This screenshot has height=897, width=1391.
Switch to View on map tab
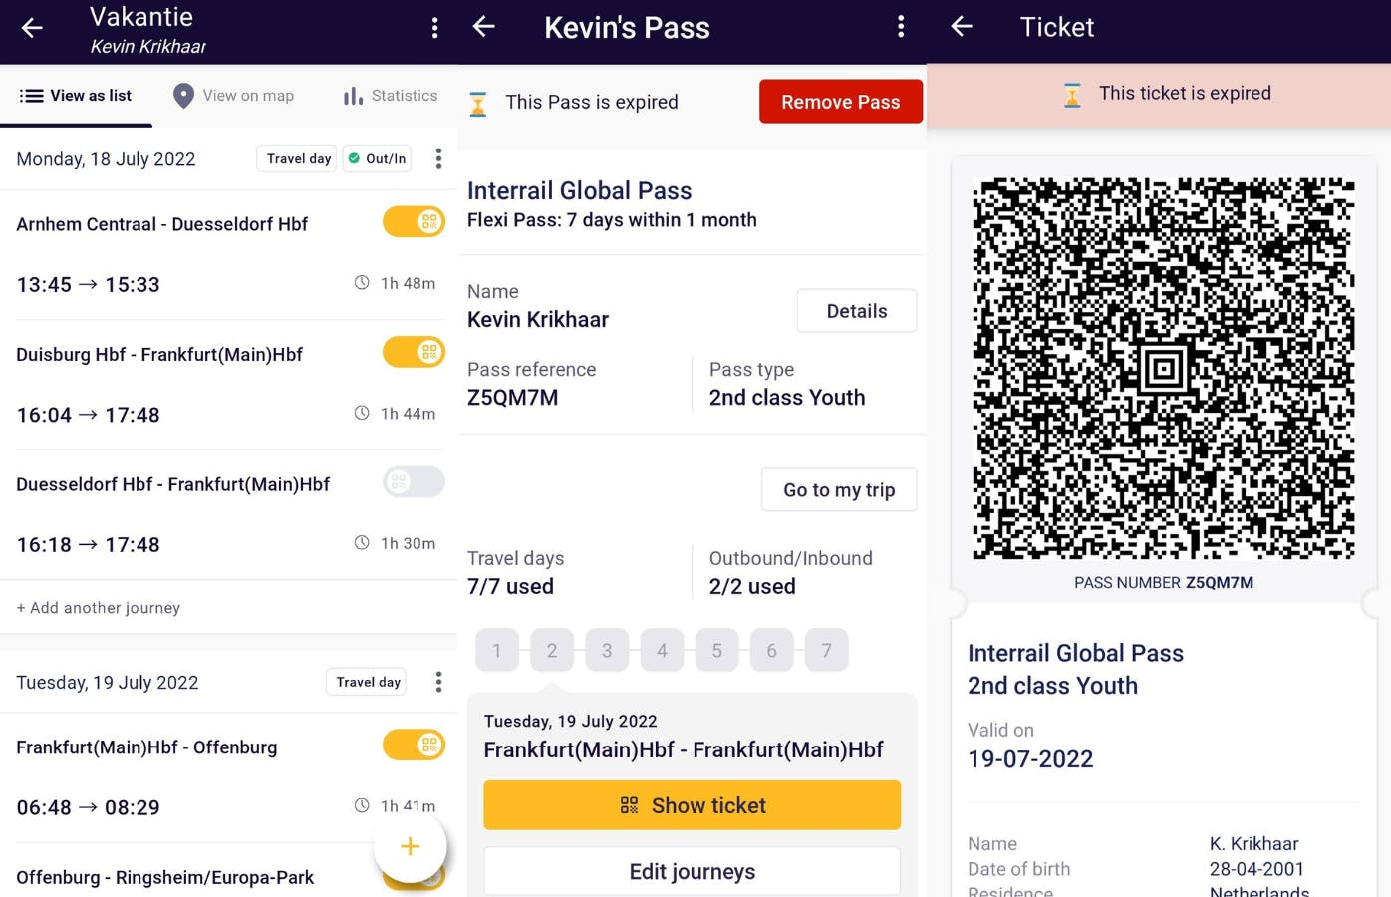(234, 96)
